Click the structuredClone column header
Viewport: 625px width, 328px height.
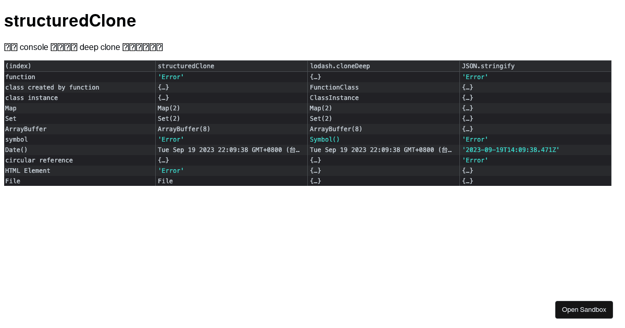186,66
